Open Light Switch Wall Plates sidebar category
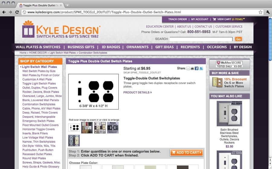The image size is (272, 169). tap(39, 67)
